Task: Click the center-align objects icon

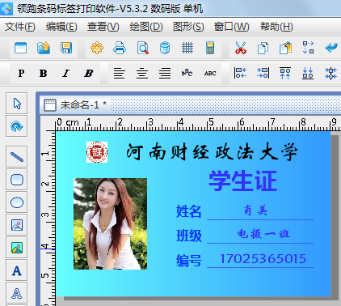Action: tap(330, 74)
